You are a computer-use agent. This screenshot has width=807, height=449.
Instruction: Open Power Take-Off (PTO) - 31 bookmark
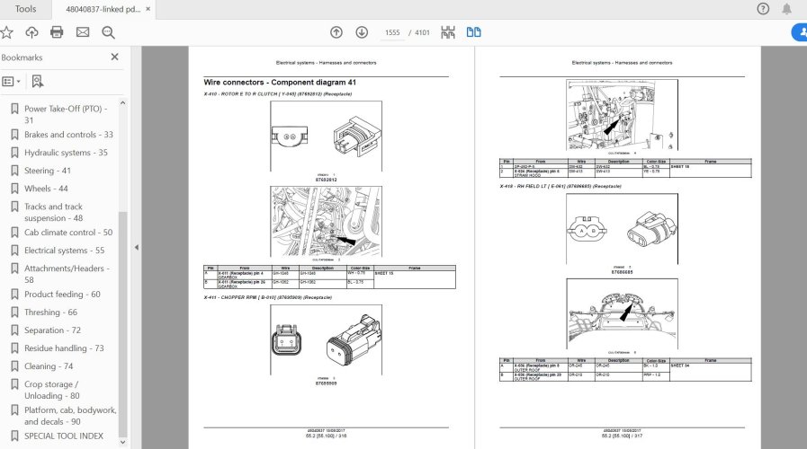[x=66, y=114]
